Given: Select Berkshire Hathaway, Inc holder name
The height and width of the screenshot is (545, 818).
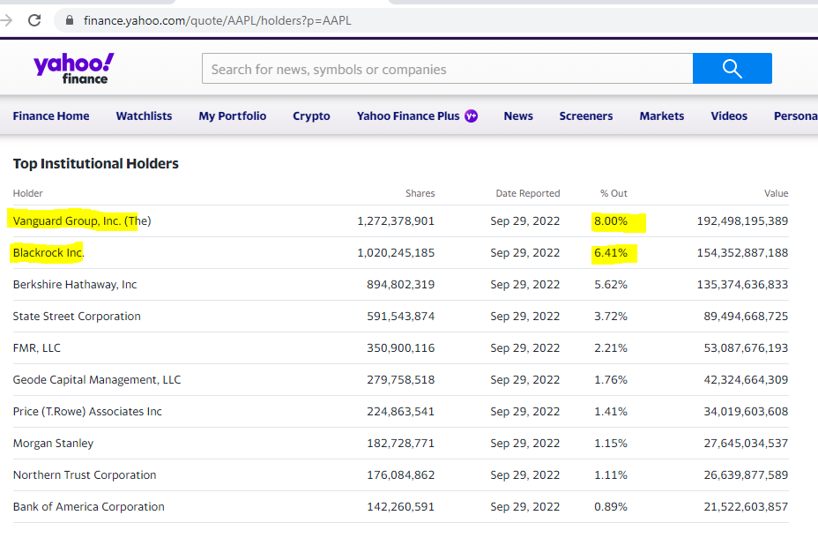Looking at the screenshot, I should (75, 285).
